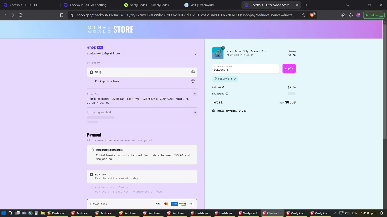387x217 pixels.
Task: Select Pickup in store delivery option
Action: point(91,82)
